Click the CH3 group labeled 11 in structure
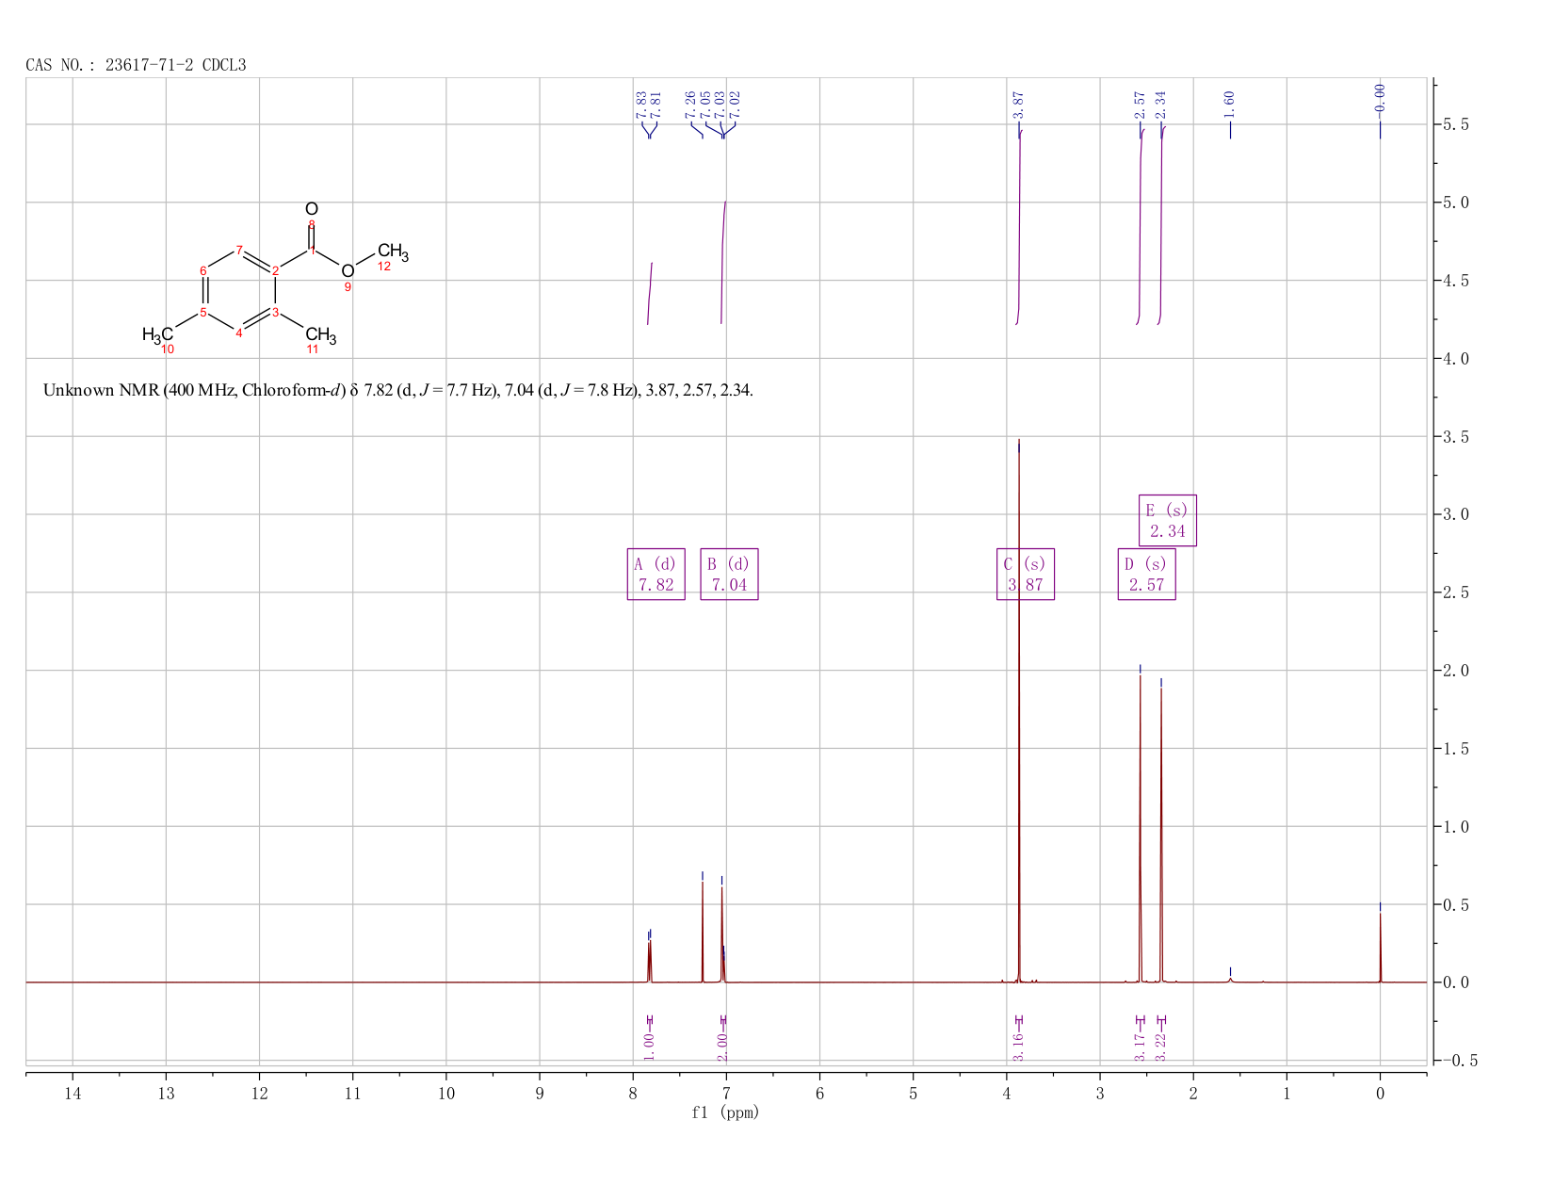 (x=320, y=334)
